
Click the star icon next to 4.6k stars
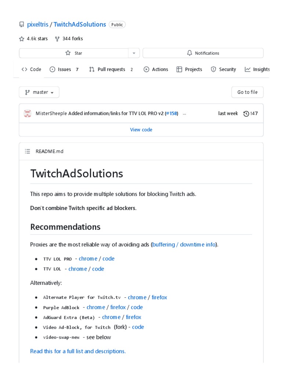point(22,39)
